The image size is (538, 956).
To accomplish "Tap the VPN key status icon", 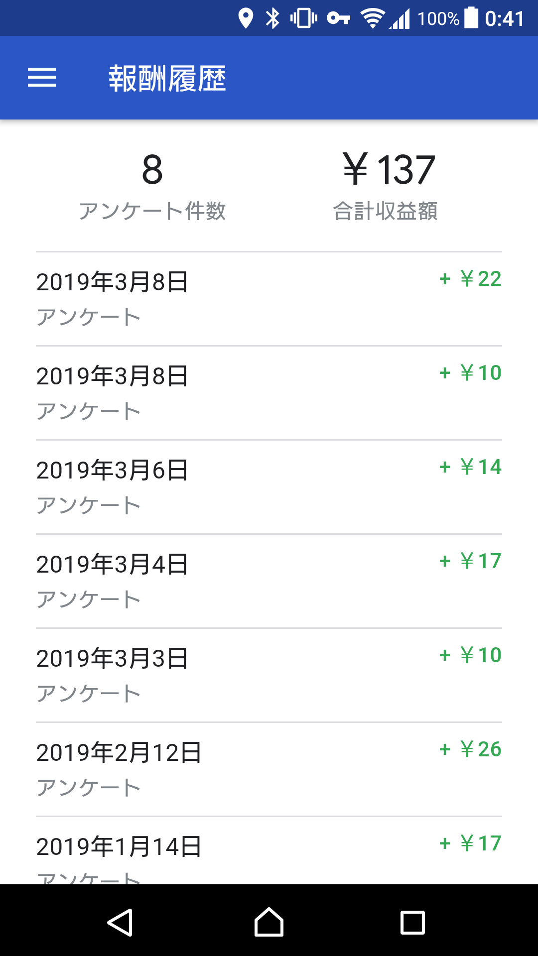I will coord(338,19).
